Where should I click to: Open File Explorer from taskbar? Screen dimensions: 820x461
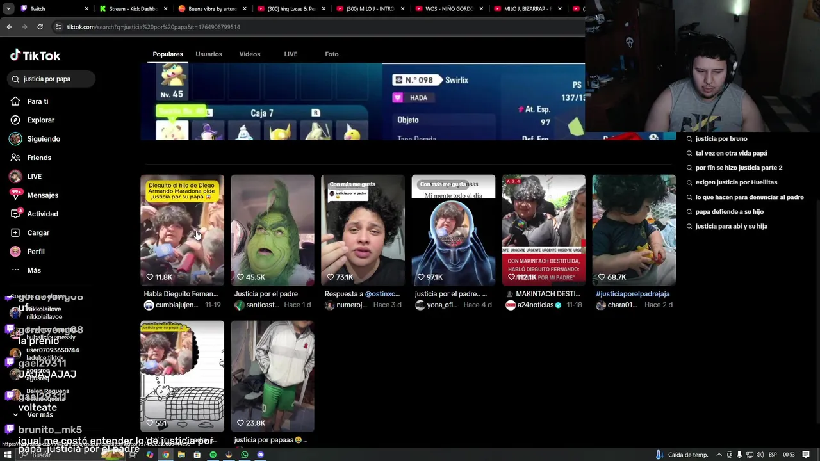(x=181, y=455)
